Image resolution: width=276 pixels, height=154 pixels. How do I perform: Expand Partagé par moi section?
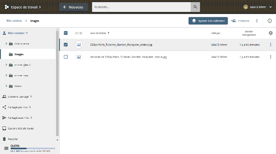pyautogui.click(x=30, y=107)
